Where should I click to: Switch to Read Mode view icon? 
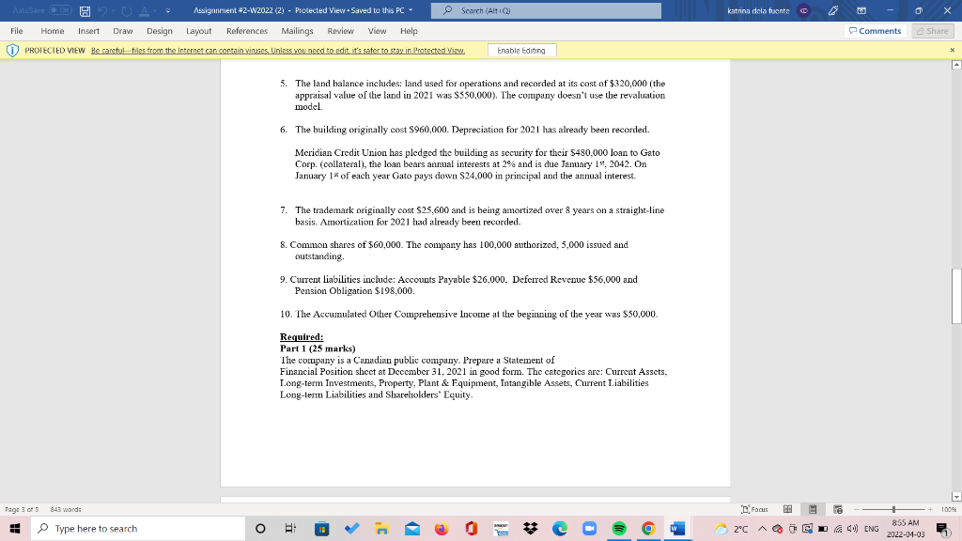787,509
